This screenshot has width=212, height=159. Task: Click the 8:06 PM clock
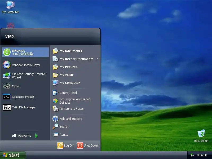[x=202, y=155]
